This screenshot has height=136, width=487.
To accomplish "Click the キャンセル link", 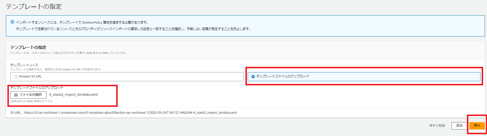I will [x=437, y=126].
